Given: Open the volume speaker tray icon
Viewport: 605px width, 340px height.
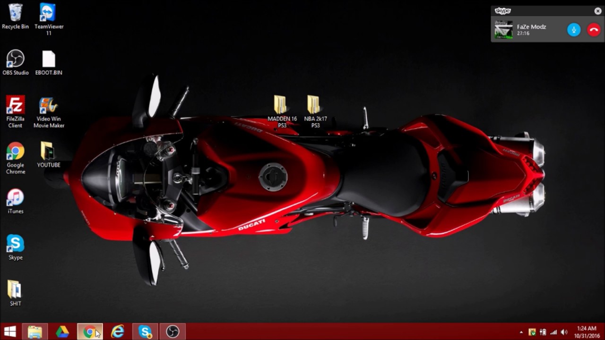Looking at the screenshot, I should coord(564,332).
